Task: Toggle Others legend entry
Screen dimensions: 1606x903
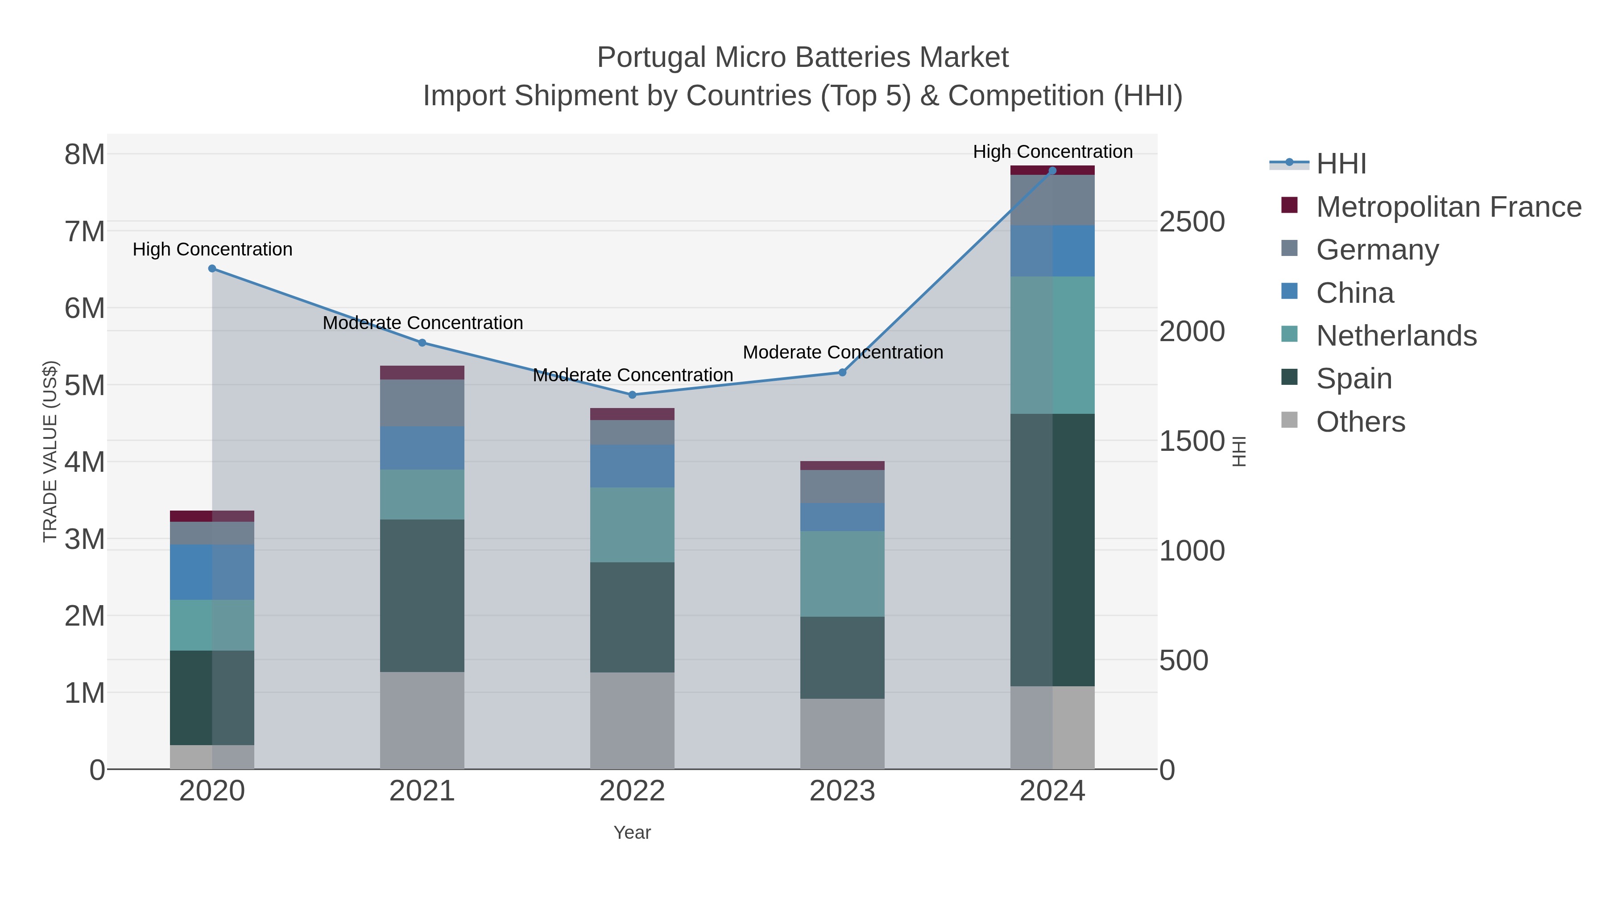Action: [x=1343, y=421]
